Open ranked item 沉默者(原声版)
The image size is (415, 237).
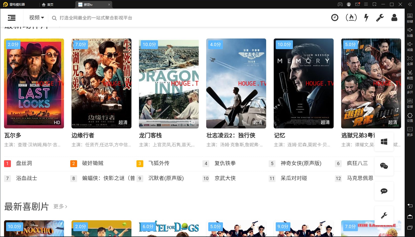point(166,178)
